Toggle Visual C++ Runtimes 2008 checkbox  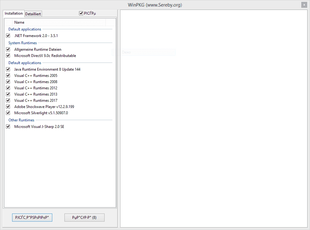pyautogui.click(x=8, y=82)
